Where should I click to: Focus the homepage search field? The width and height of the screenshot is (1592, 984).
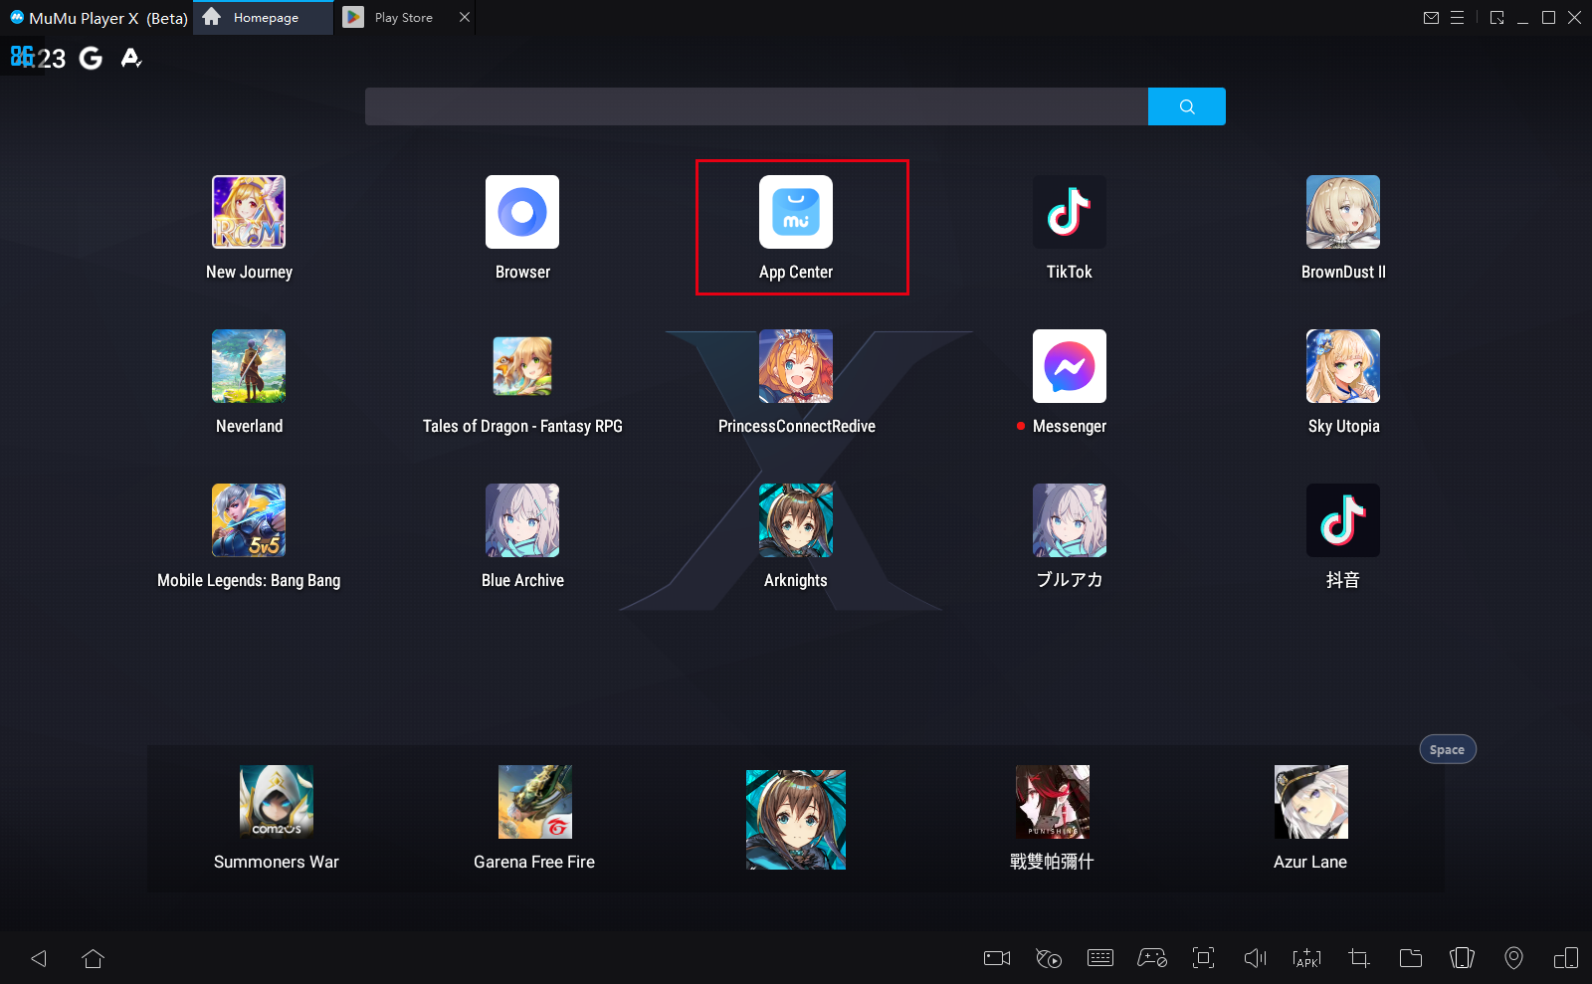[x=756, y=106]
